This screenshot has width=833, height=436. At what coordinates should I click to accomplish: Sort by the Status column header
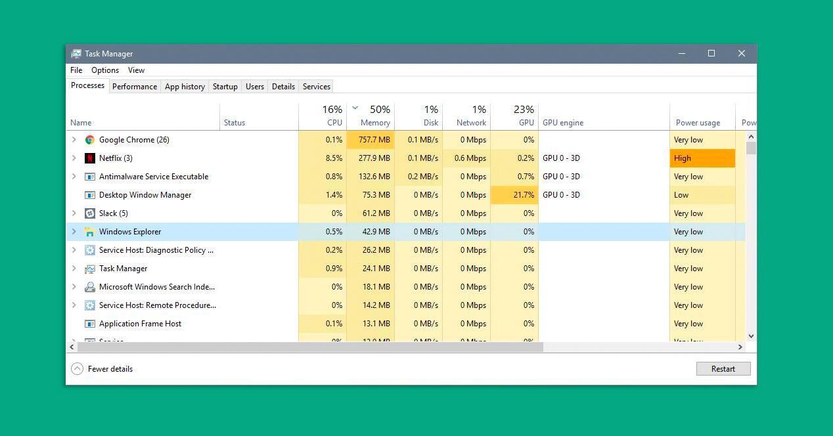(x=259, y=116)
